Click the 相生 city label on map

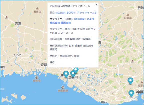click(3, 67)
